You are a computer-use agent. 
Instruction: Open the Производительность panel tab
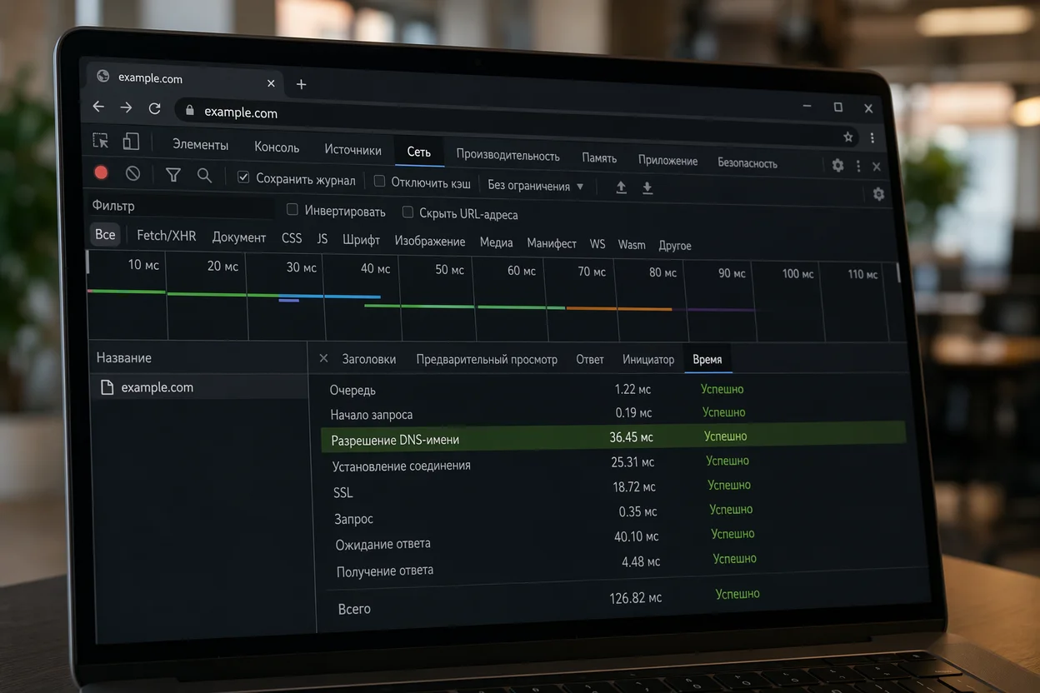click(x=507, y=156)
